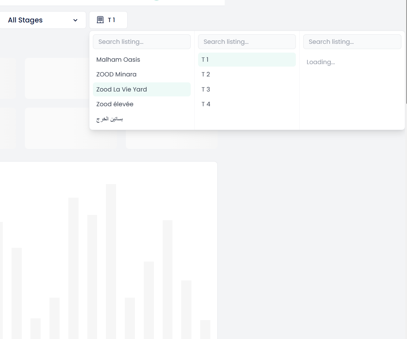Viewport: 407px width, 339px height.
Task: Focus the middle Search listing field
Action: point(247,42)
